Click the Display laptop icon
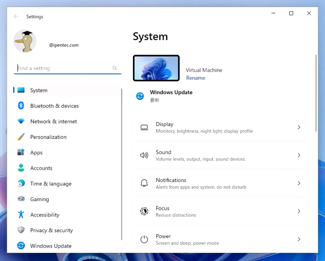This screenshot has height=261, width=325. 144,127
